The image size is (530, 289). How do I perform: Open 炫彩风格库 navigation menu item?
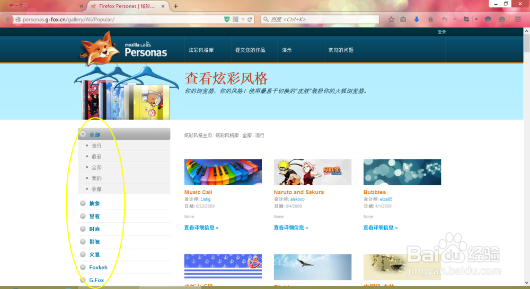[201, 50]
